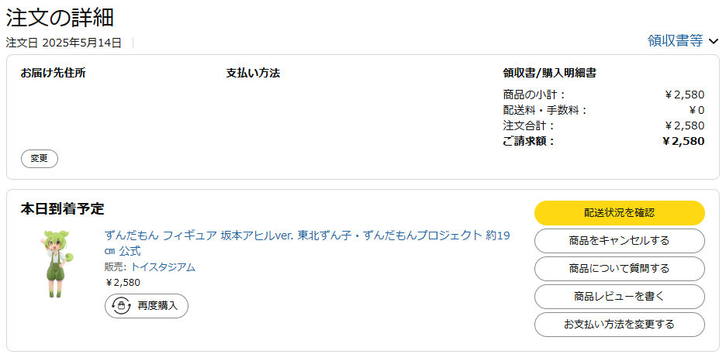Visit seller link トイスタジアム
Viewport: 726px width, 361px height.
(163, 266)
